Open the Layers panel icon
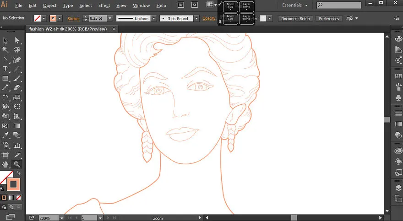Screen dimensions: 403x221 [x=398, y=188]
